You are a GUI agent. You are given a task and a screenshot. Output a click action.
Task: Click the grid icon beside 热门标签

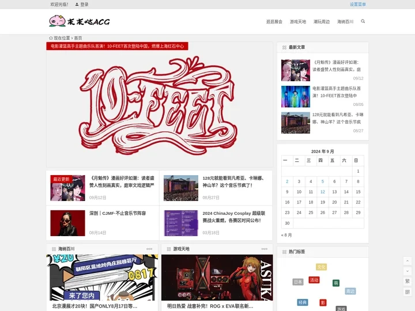click(284, 252)
